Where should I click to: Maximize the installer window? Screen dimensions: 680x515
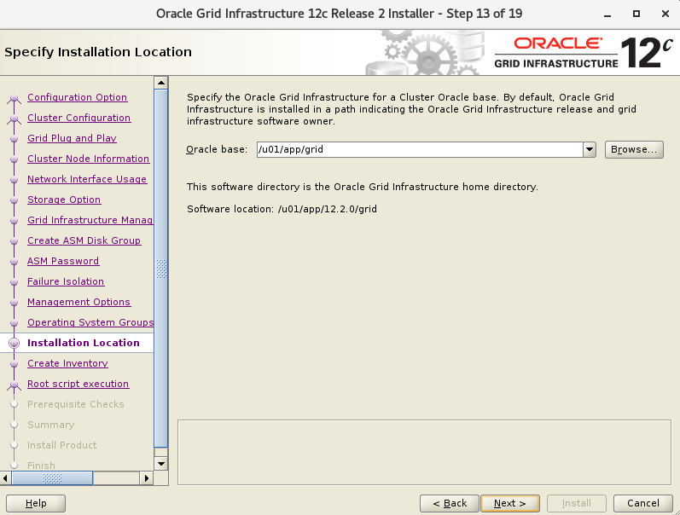tap(636, 14)
